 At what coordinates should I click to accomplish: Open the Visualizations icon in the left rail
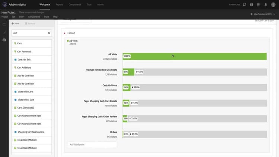point(4,32)
